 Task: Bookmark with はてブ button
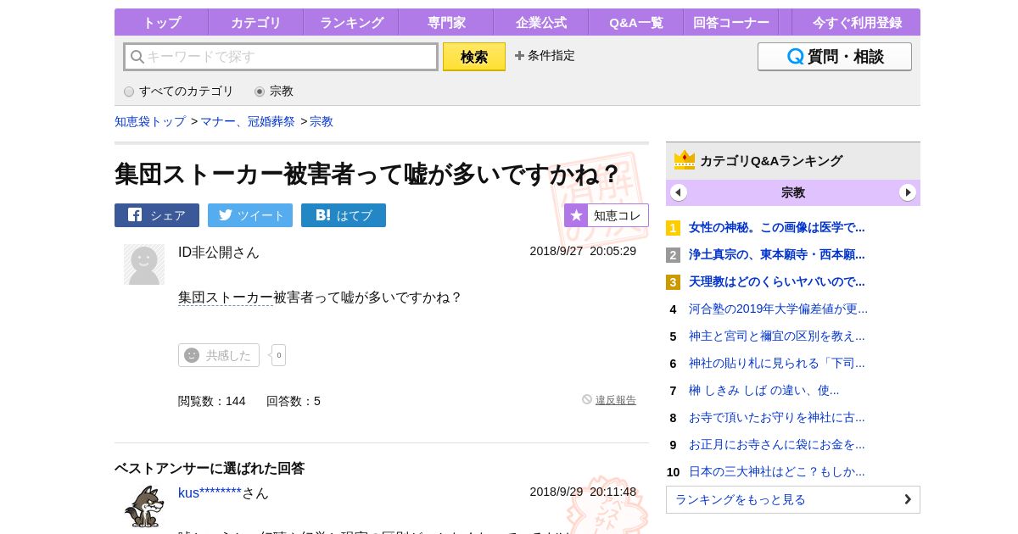[x=344, y=215]
